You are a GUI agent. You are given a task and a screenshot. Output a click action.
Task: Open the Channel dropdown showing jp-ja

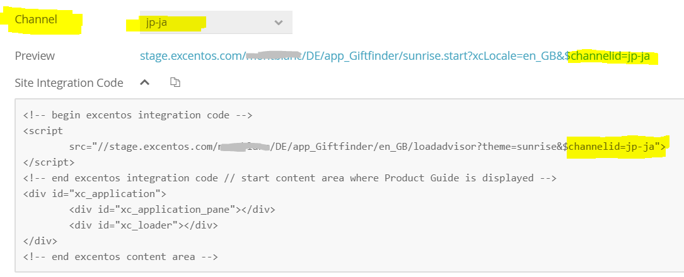[x=208, y=23]
